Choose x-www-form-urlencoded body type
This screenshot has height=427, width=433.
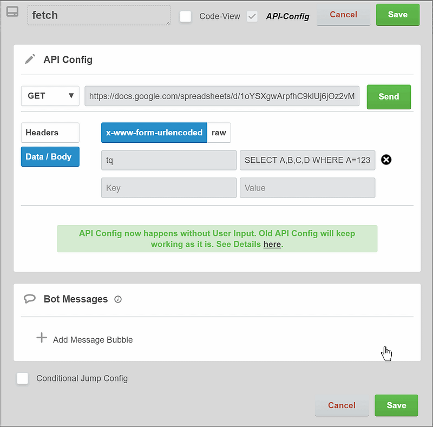point(154,133)
